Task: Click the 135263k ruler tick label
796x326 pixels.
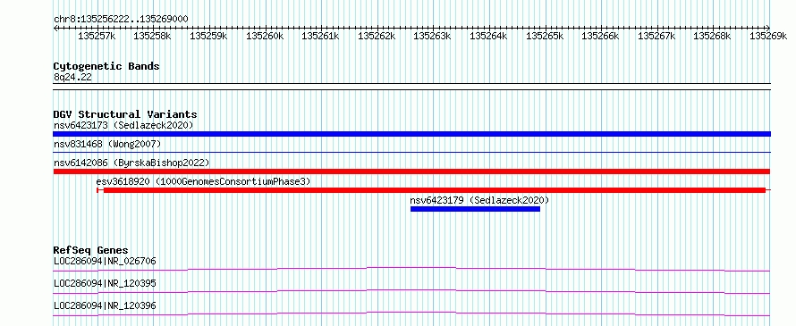Action: click(433, 36)
